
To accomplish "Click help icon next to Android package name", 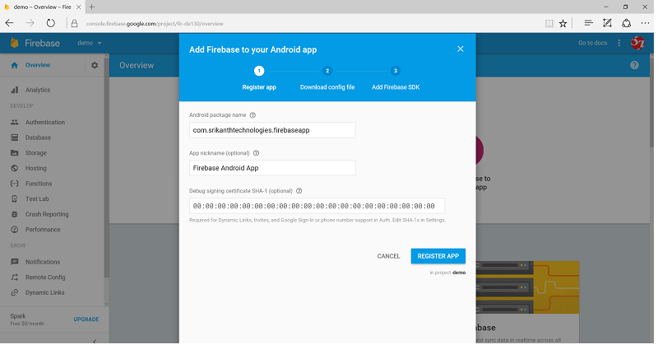I will click(253, 115).
